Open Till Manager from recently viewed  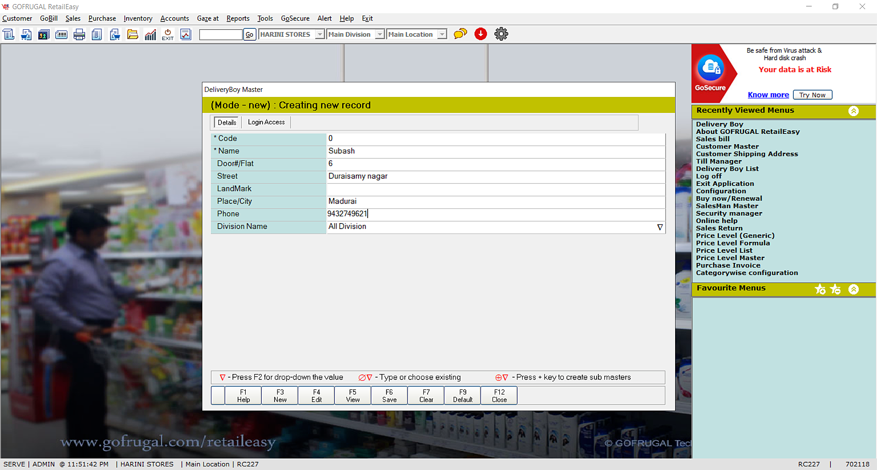coord(719,161)
